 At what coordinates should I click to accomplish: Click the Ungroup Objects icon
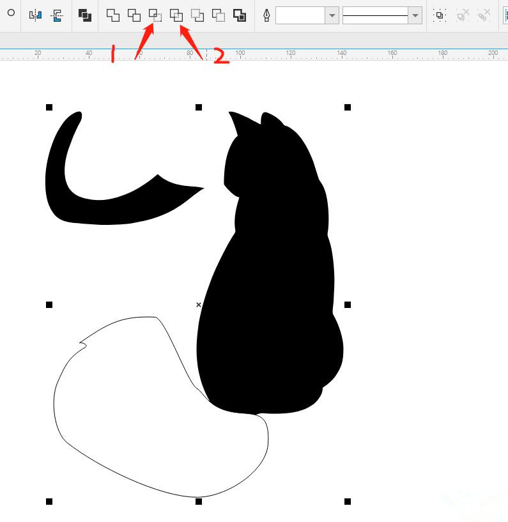point(463,15)
